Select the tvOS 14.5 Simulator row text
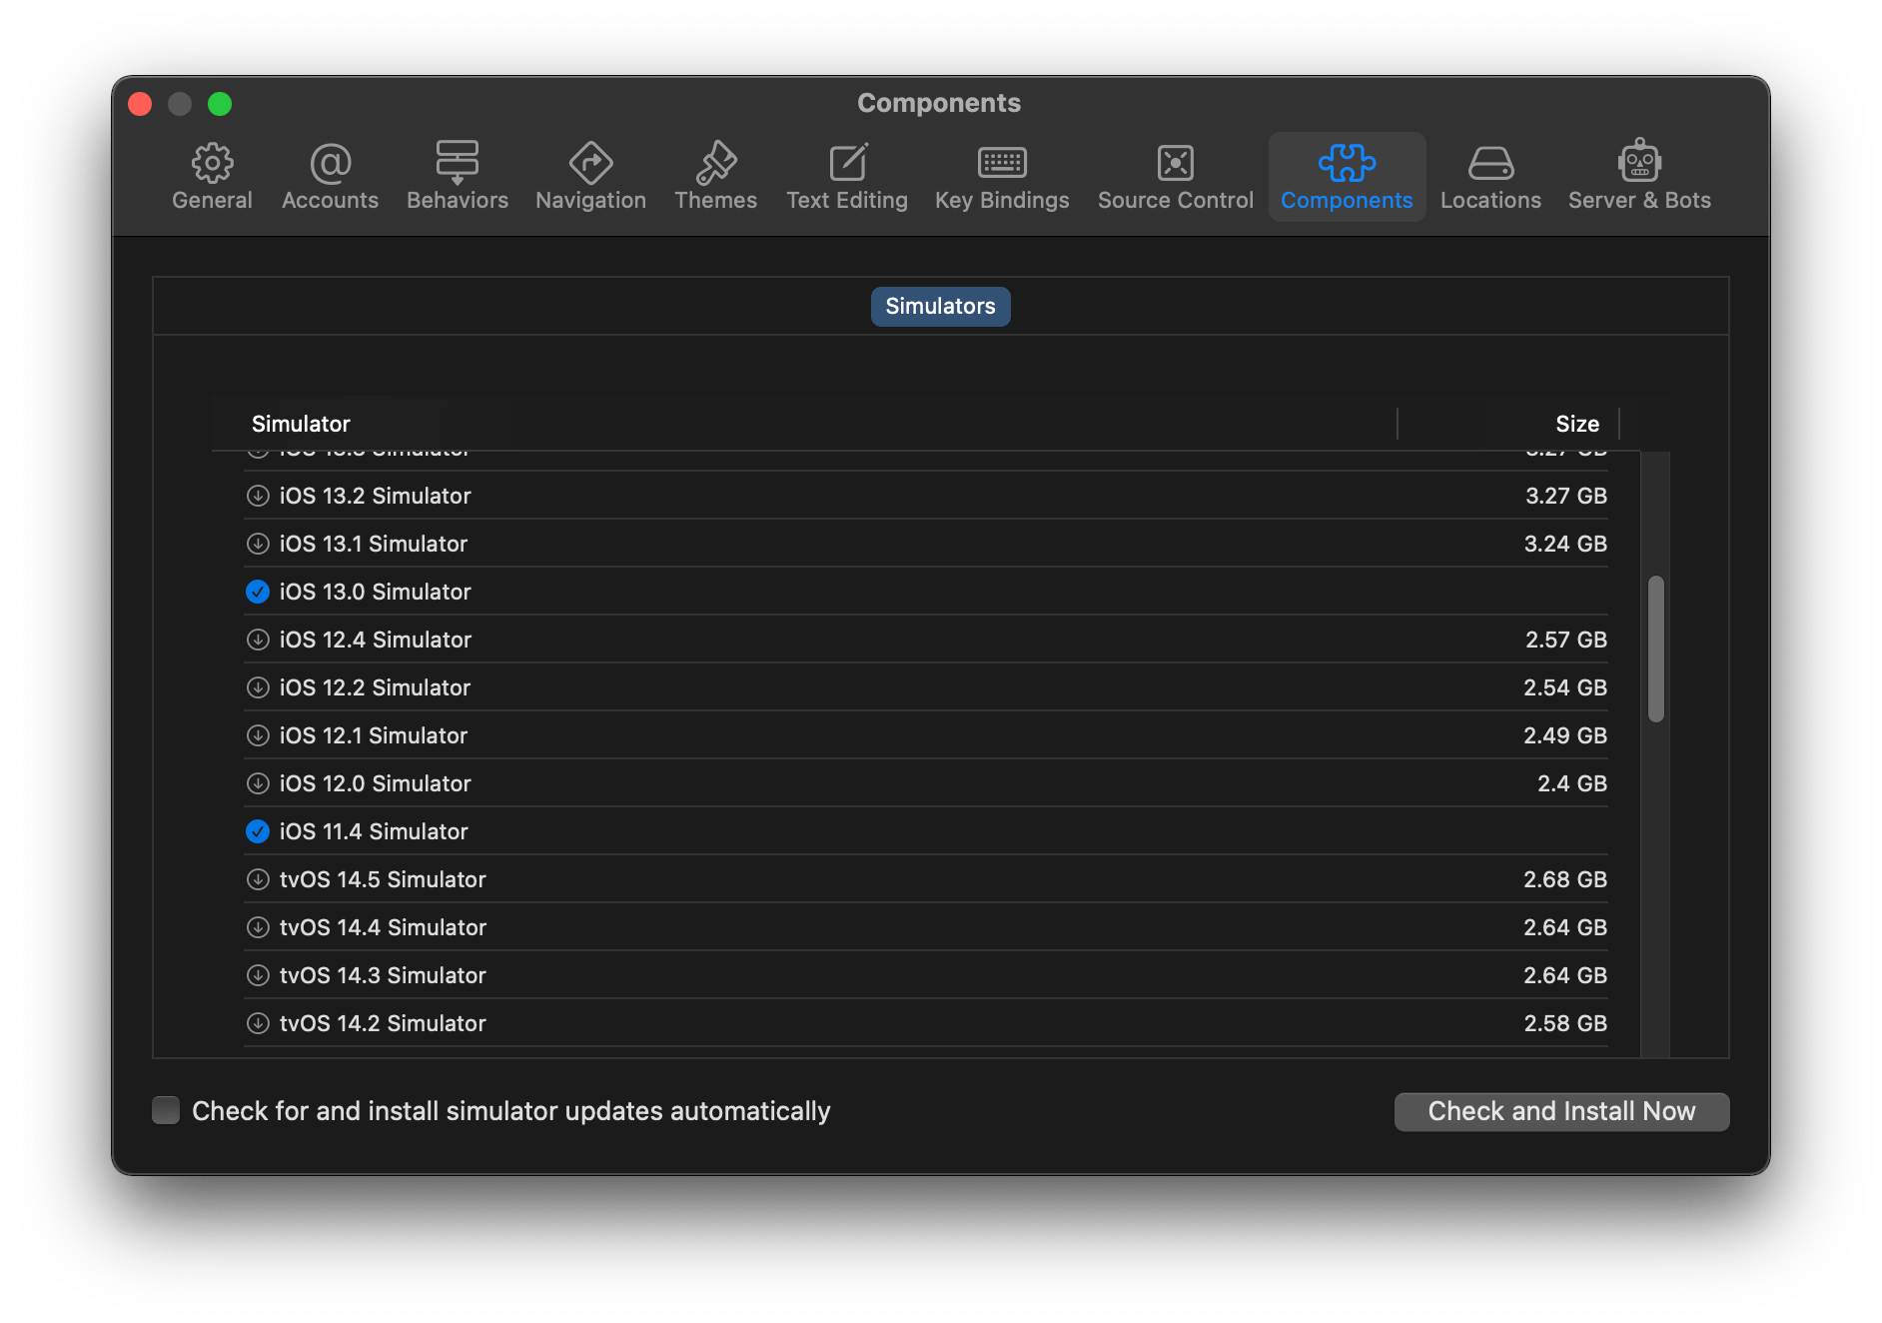This screenshot has width=1882, height=1323. pos(383,879)
